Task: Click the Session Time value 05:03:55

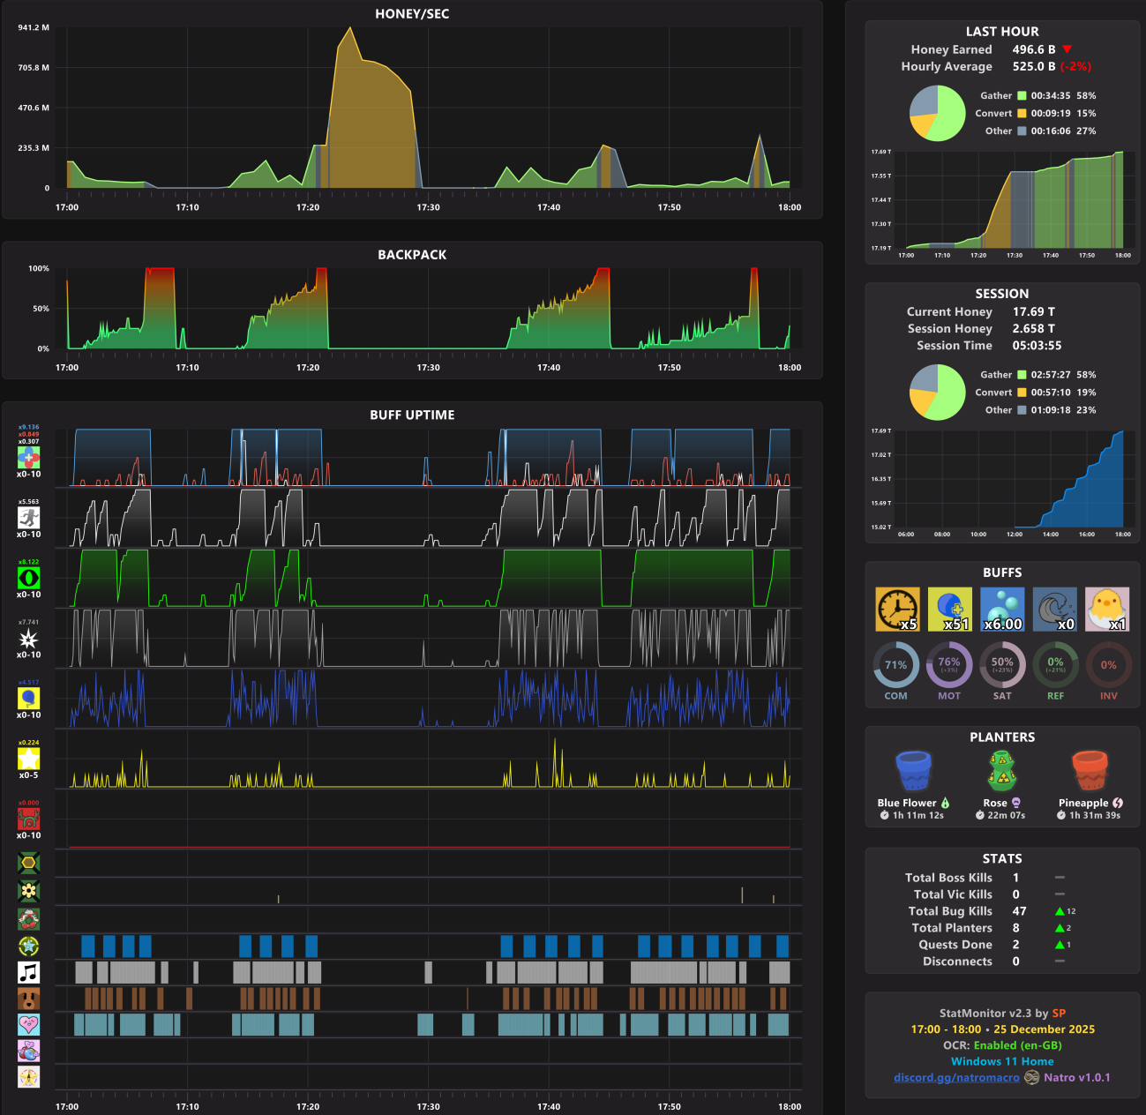Action: 1037,346
